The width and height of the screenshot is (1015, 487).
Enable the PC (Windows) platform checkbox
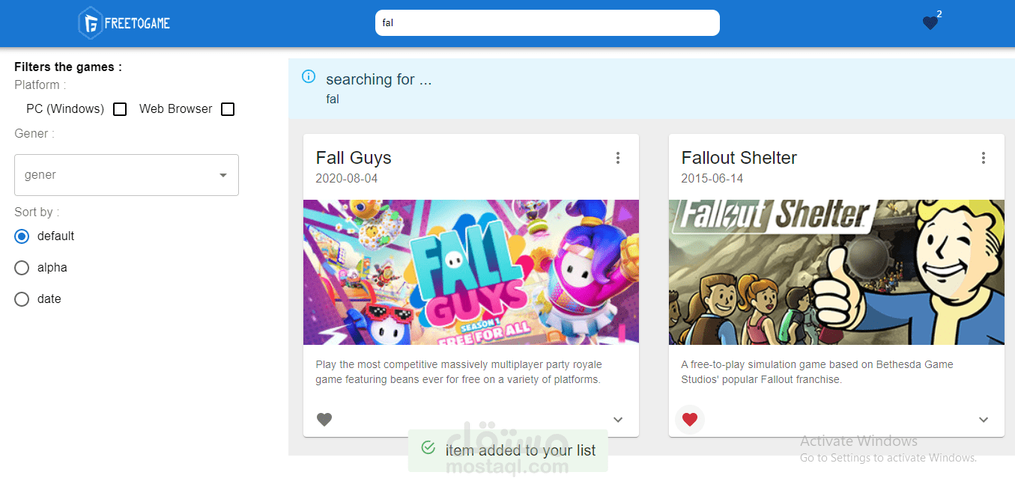click(120, 109)
